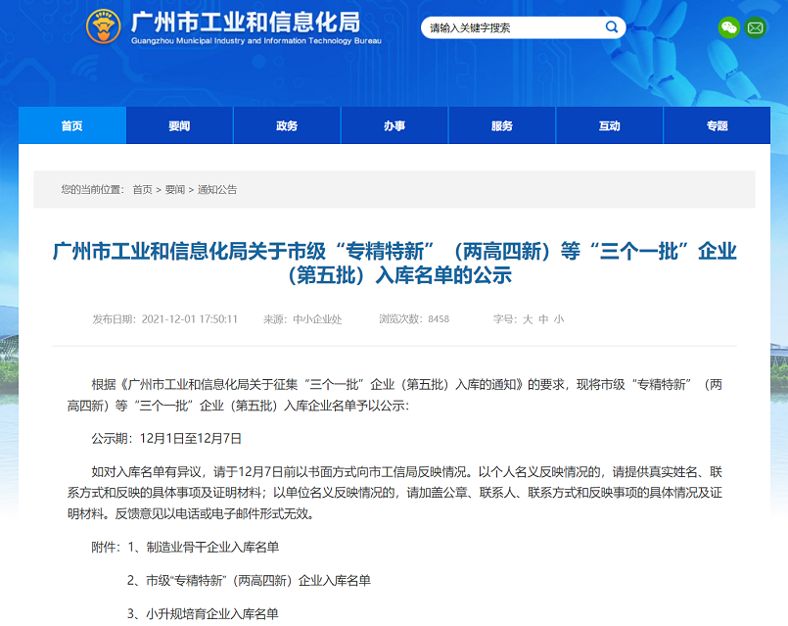788x626 pixels.
Task: Go to 首页 in breadcrumb
Action: point(142,189)
